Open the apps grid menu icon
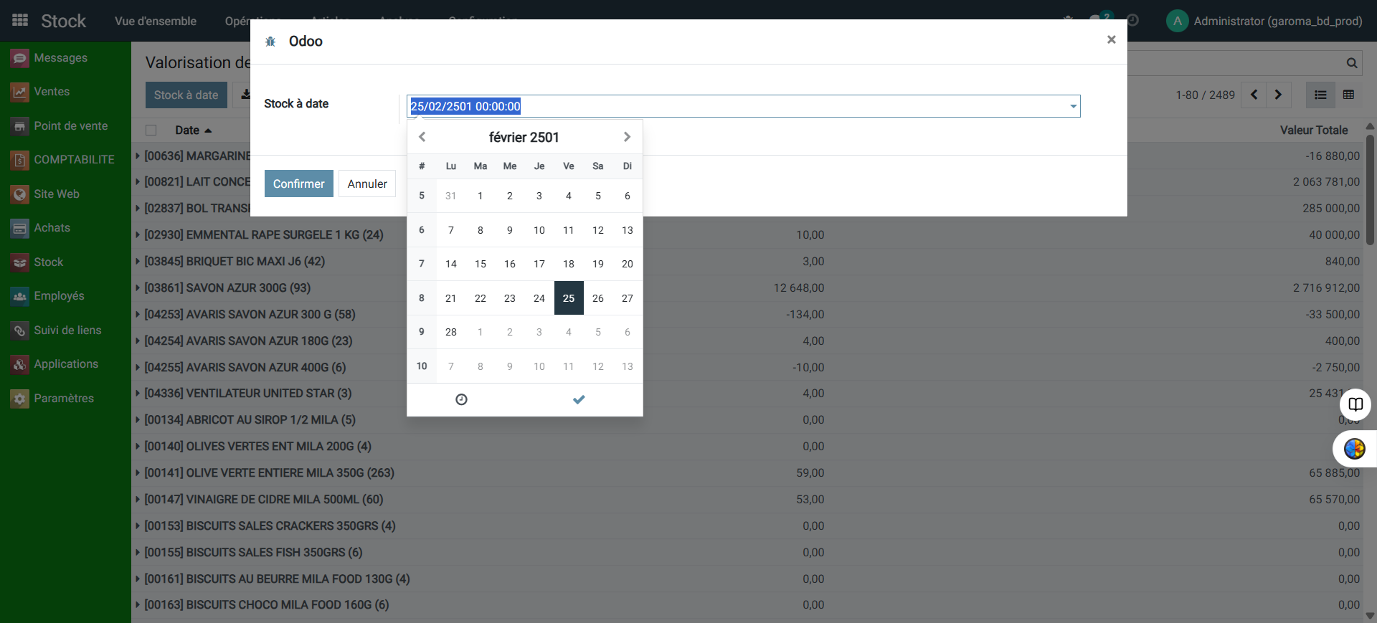The image size is (1377, 623). coord(20,20)
